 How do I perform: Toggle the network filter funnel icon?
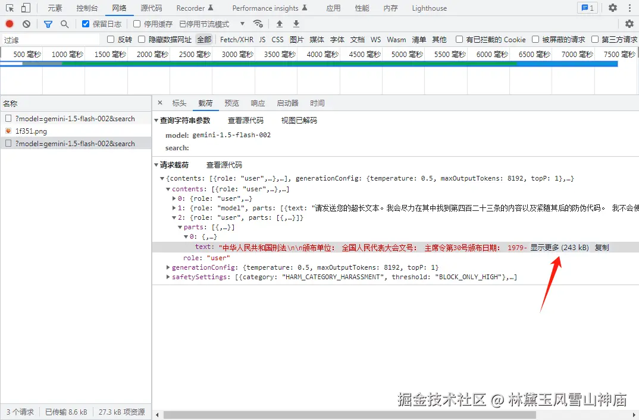tap(48, 24)
